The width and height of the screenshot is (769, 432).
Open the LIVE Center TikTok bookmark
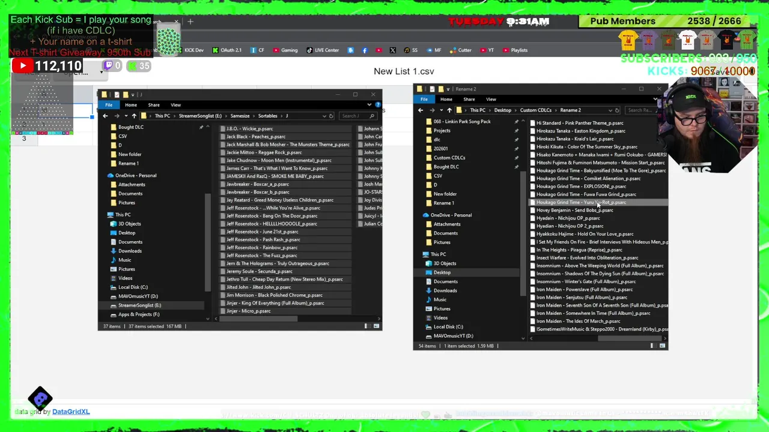[x=323, y=50]
